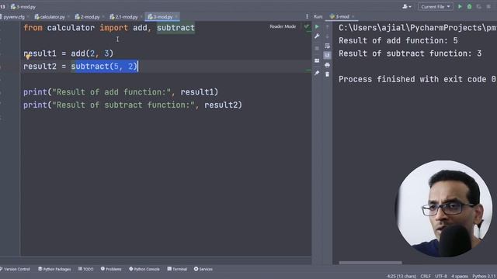Click print line containing result1
The width and height of the screenshot is (497, 279).
pyautogui.click(x=121, y=92)
